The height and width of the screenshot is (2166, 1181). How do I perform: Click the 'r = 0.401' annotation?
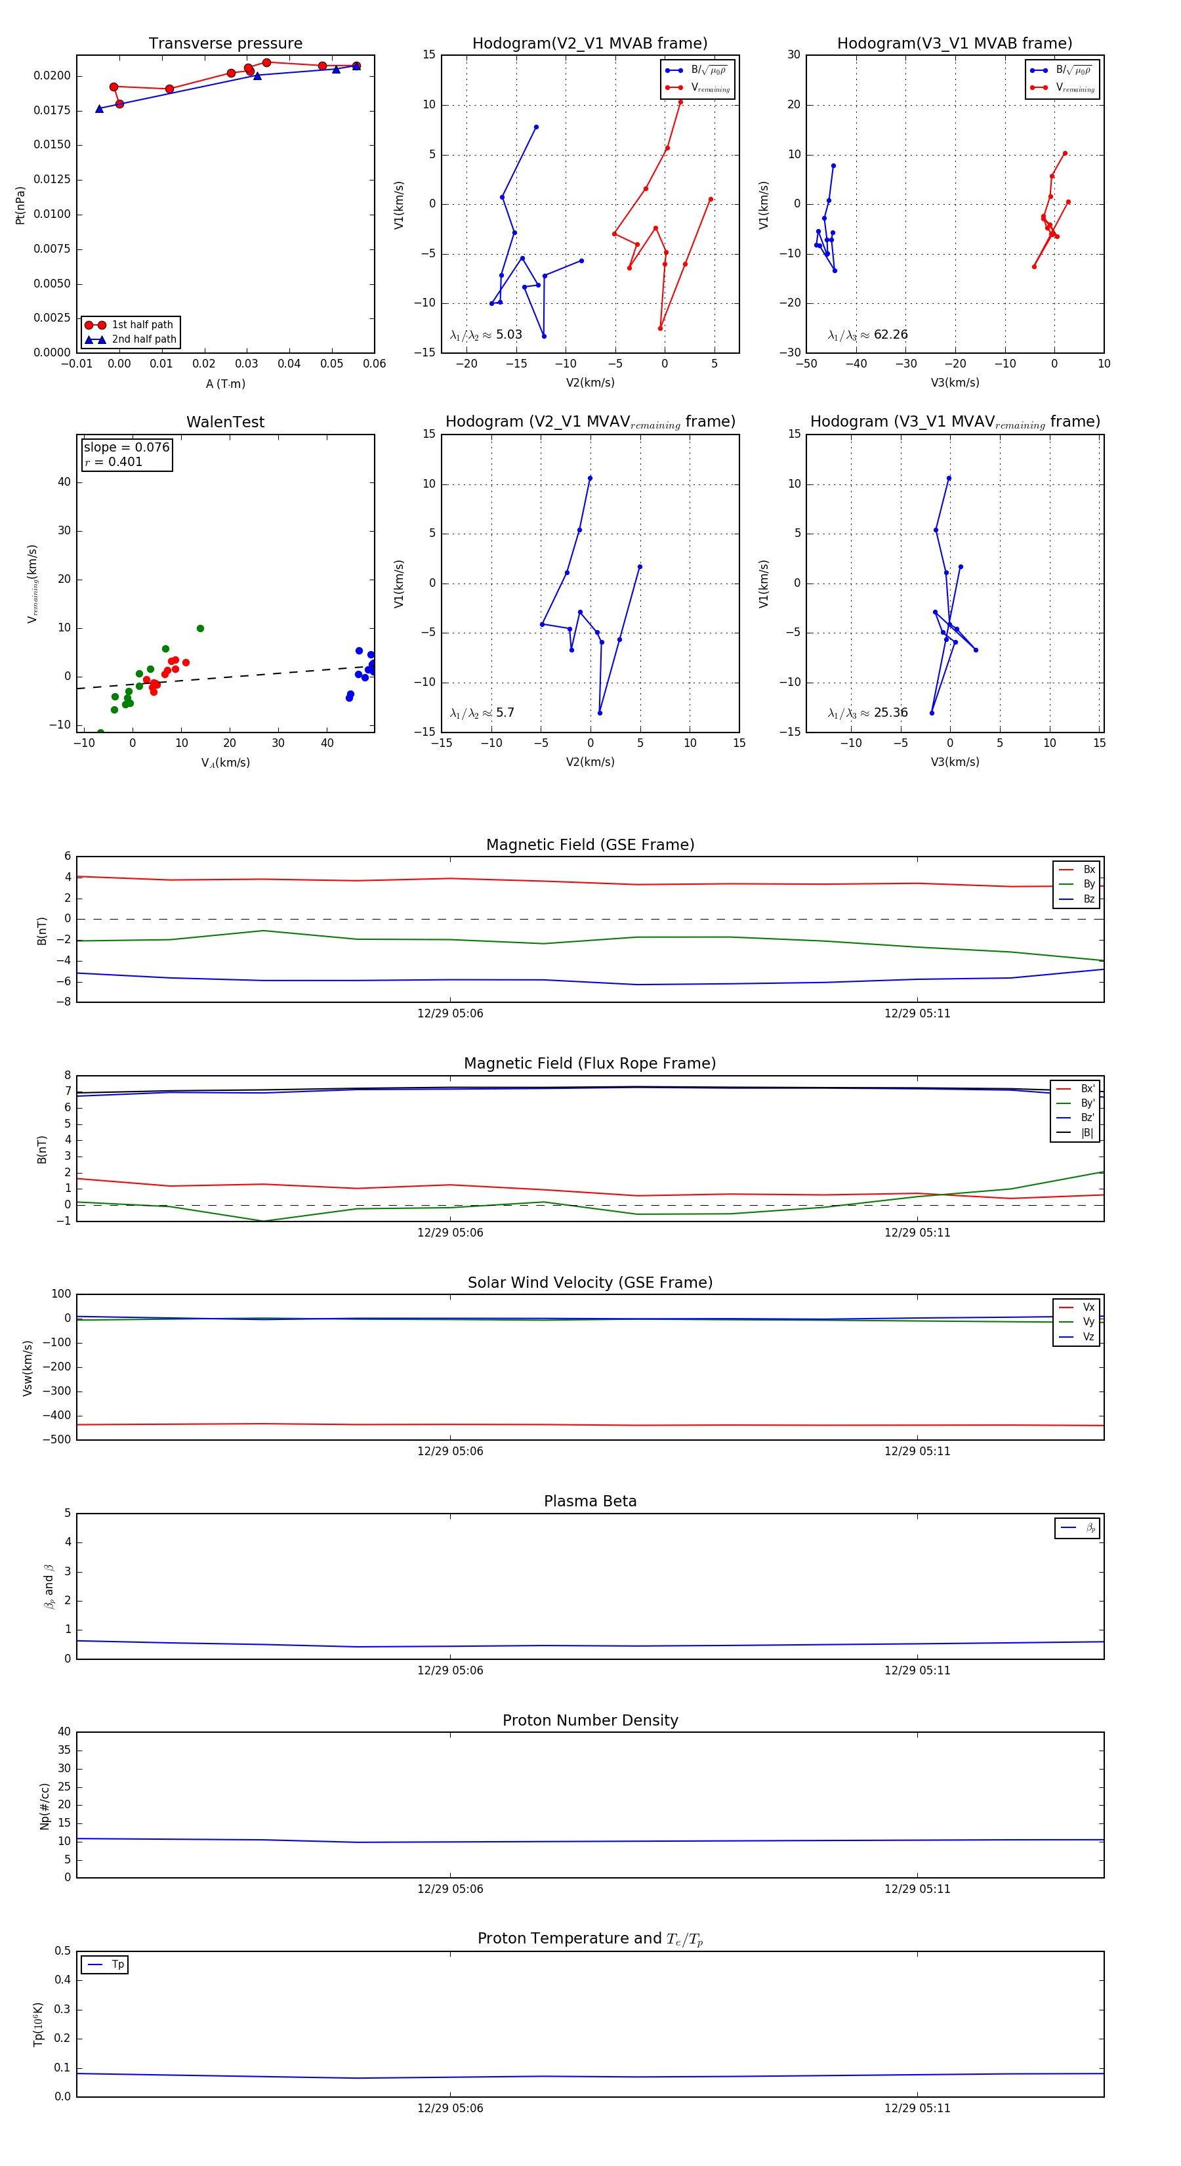(x=114, y=461)
